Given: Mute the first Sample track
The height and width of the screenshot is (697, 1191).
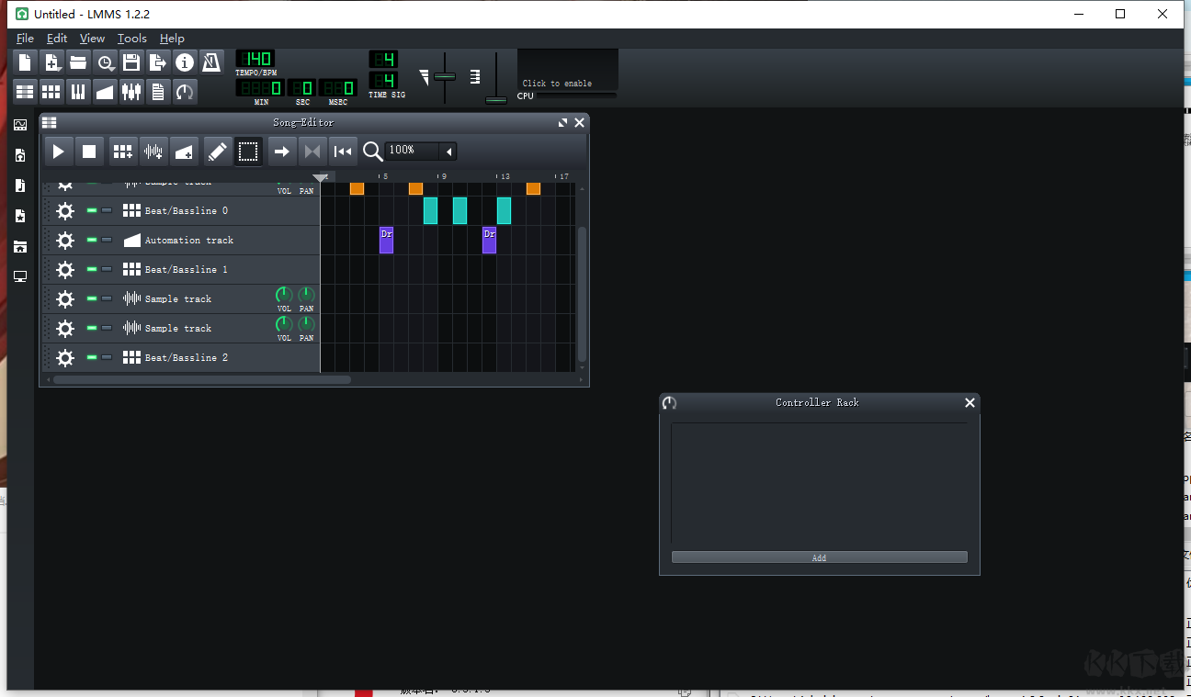Looking at the screenshot, I should coord(91,298).
